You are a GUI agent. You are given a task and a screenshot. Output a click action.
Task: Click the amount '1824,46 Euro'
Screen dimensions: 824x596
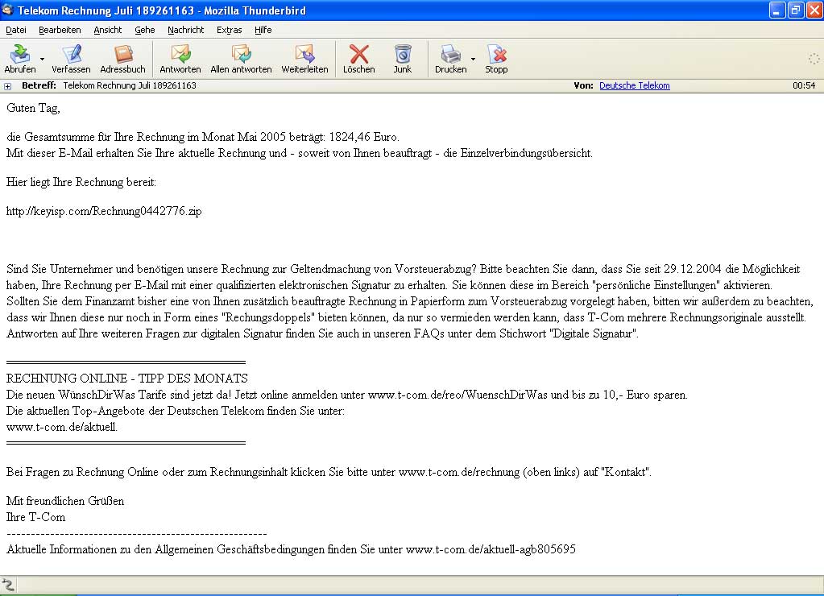[x=363, y=137]
